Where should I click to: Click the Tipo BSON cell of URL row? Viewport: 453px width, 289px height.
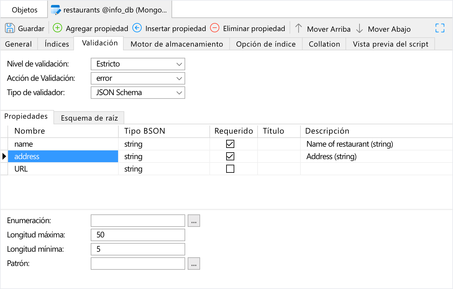click(x=164, y=169)
